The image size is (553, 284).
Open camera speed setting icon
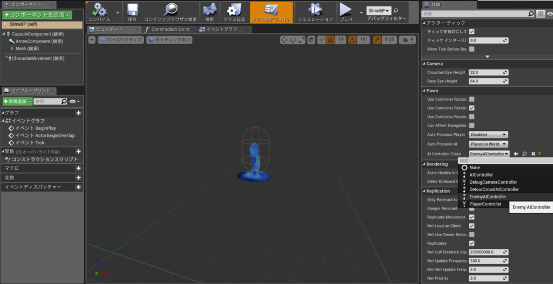tap(407, 40)
